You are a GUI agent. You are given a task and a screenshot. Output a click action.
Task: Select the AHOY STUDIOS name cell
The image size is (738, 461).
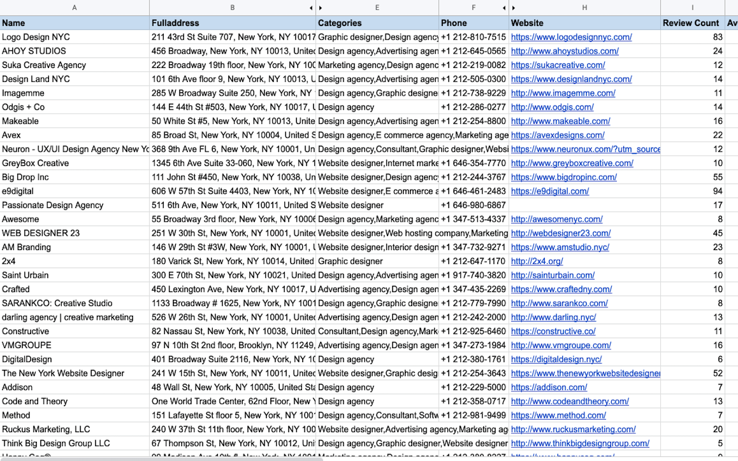click(75, 51)
